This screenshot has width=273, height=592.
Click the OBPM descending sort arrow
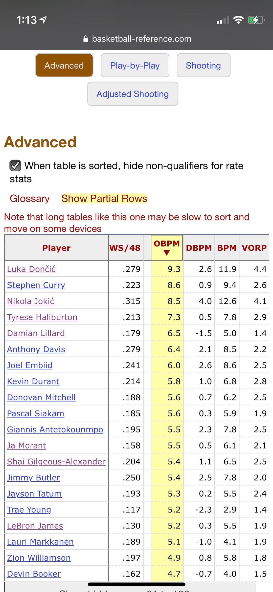(167, 253)
